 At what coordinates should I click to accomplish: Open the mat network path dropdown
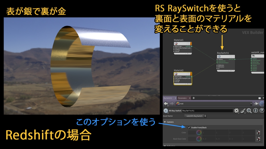click(250, 104)
